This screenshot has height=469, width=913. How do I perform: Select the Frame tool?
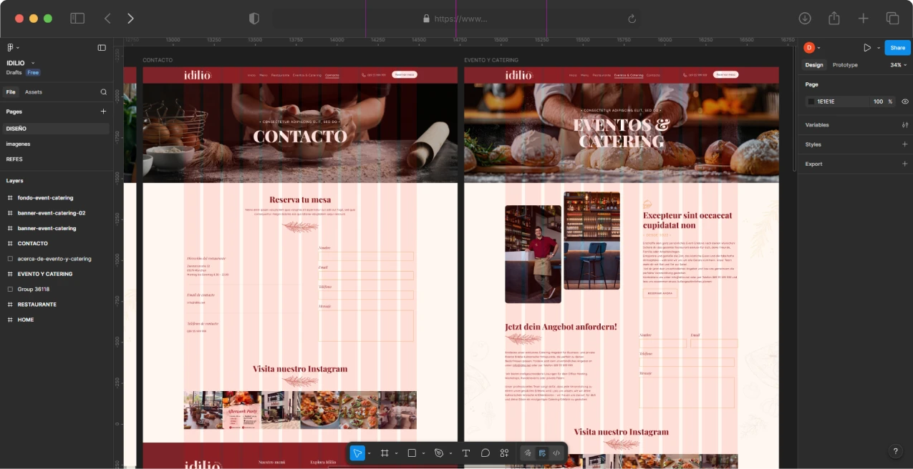click(x=385, y=453)
